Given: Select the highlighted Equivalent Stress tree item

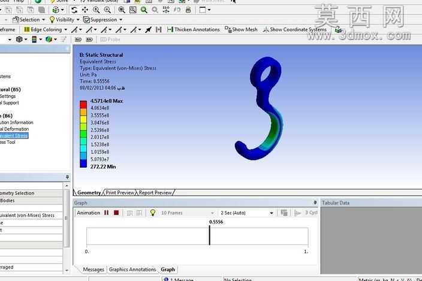Looking at the screenshot, I should (14, 136).
